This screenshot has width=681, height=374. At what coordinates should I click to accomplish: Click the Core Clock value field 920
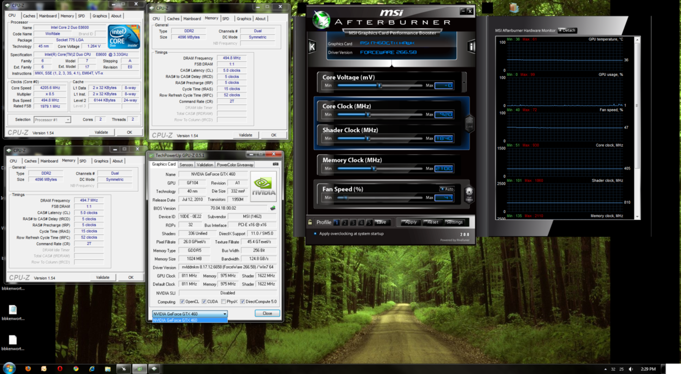pos(444,115)
